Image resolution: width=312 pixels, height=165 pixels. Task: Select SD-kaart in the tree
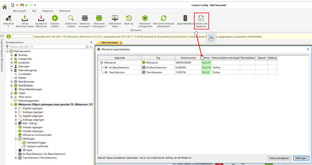pos(28,150)
